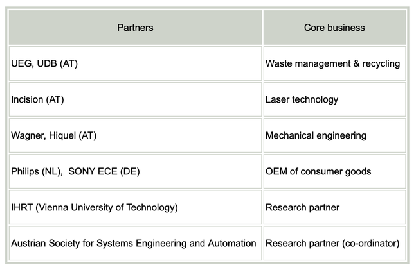Click Austrian Society for Systems Engineering cell

pos(135,243)
